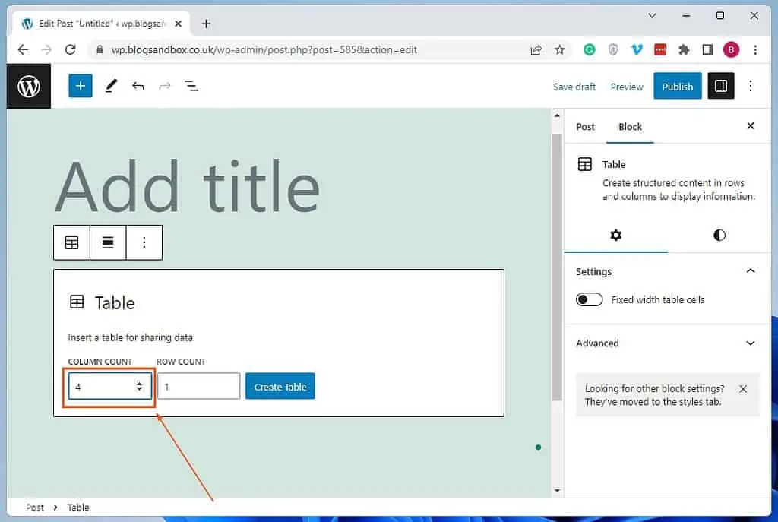Go forward in the browser
The height and width of the screenshot is (522, 778).
[x=46, y=49]
